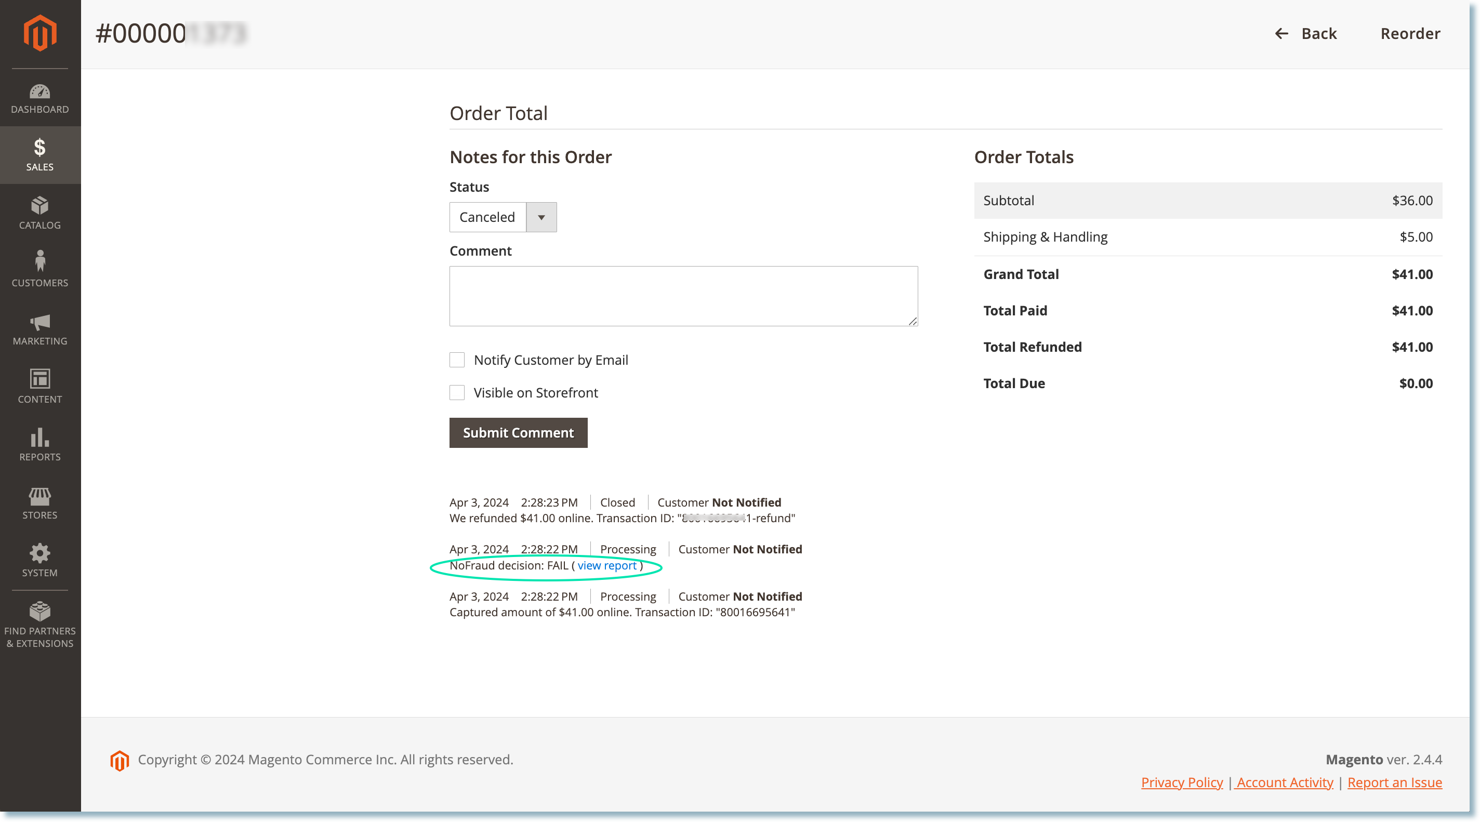This screenshot has width=1480, height=822.
Task: Open the Reports panel icon
Action: [39, 445]
